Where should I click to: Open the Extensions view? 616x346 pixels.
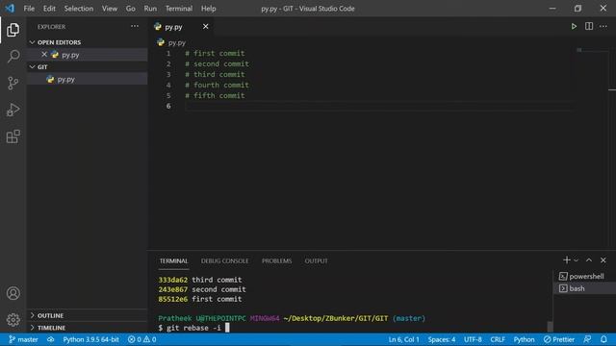[x=13, y=136]
